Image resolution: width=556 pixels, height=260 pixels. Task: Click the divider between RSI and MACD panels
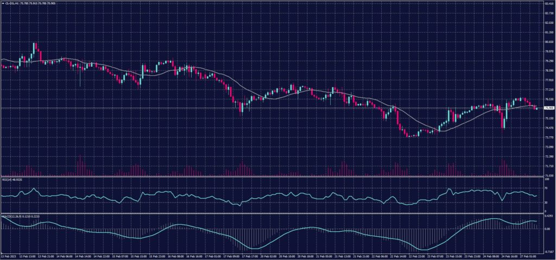pyautogui.click(x=271, y=213)
